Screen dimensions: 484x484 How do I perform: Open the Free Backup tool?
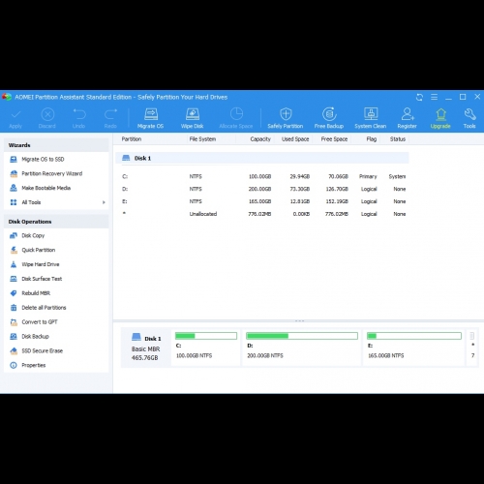[329, 118]
